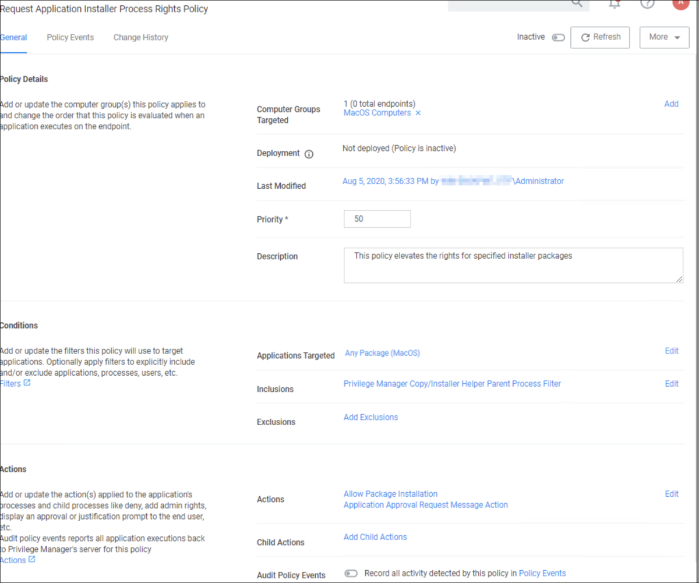Image resolution: width=699 pixels, height=583 pixels.
Task: Open the Change History tab
Action: pos(140,37)
